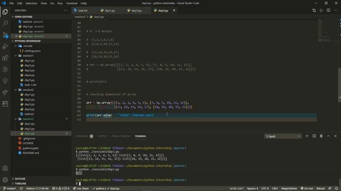Screen dimensions: 341x191
Task: Expand the Outline section
Action: pyautogui.click(x=42, y=179)
